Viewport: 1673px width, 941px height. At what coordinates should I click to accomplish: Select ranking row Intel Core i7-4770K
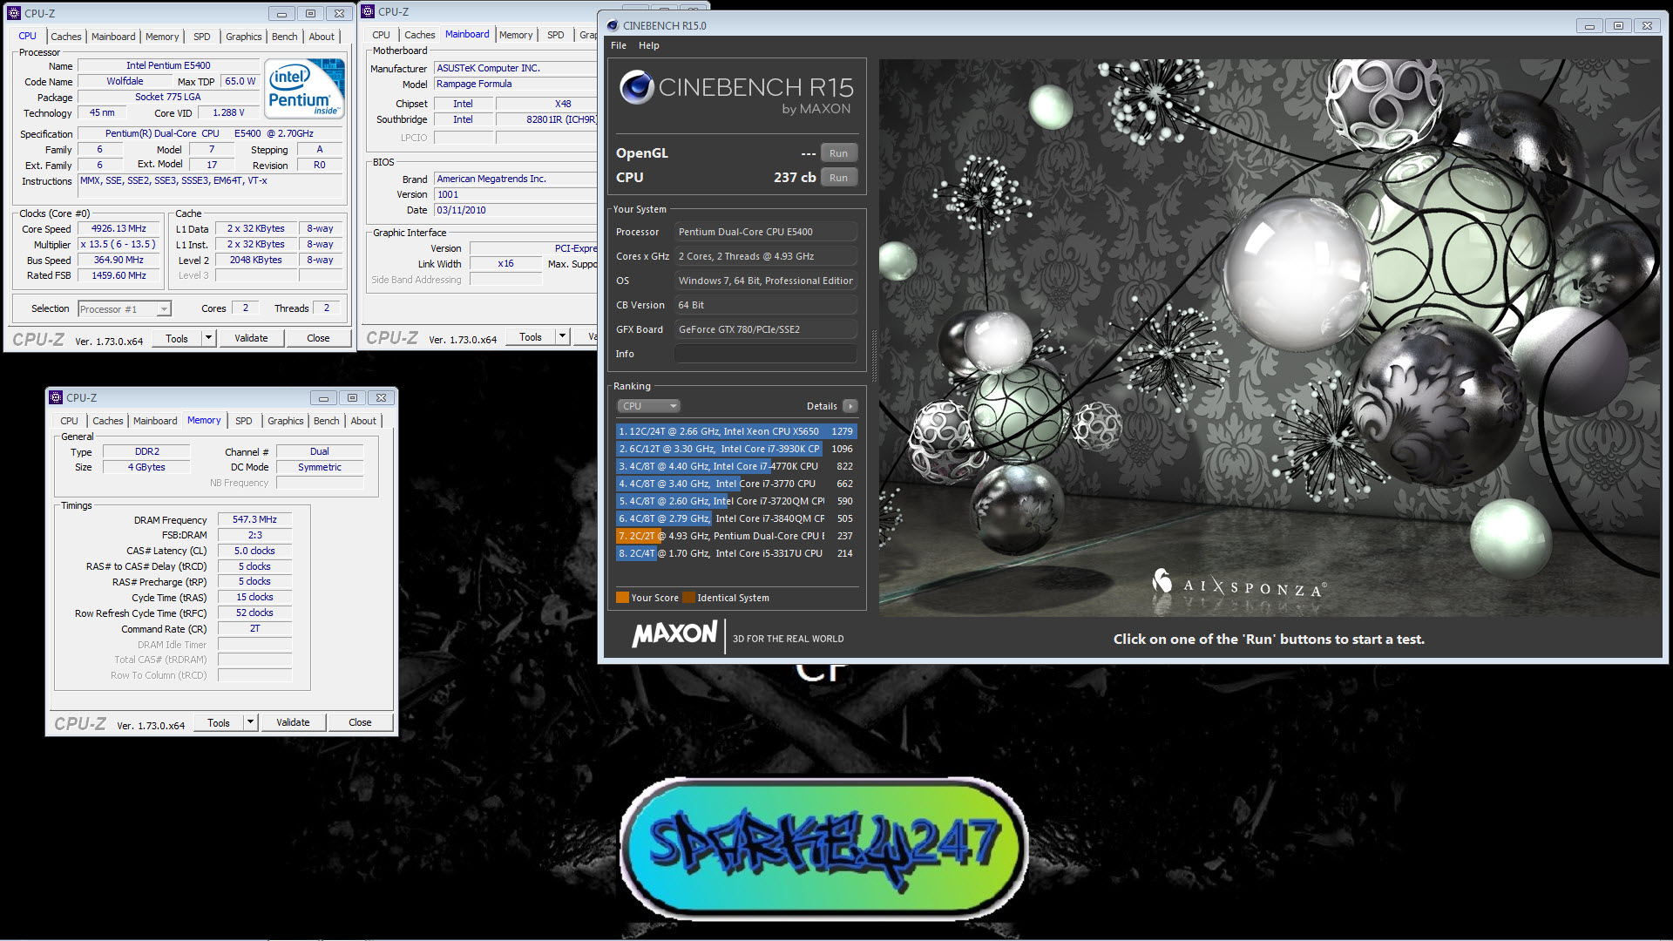[x=736, y=466]
